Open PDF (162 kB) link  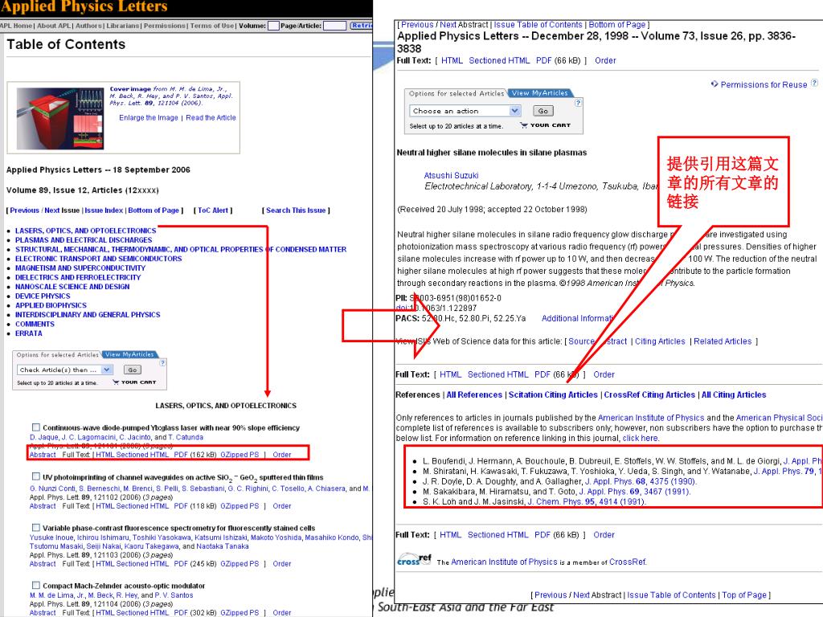195,455
